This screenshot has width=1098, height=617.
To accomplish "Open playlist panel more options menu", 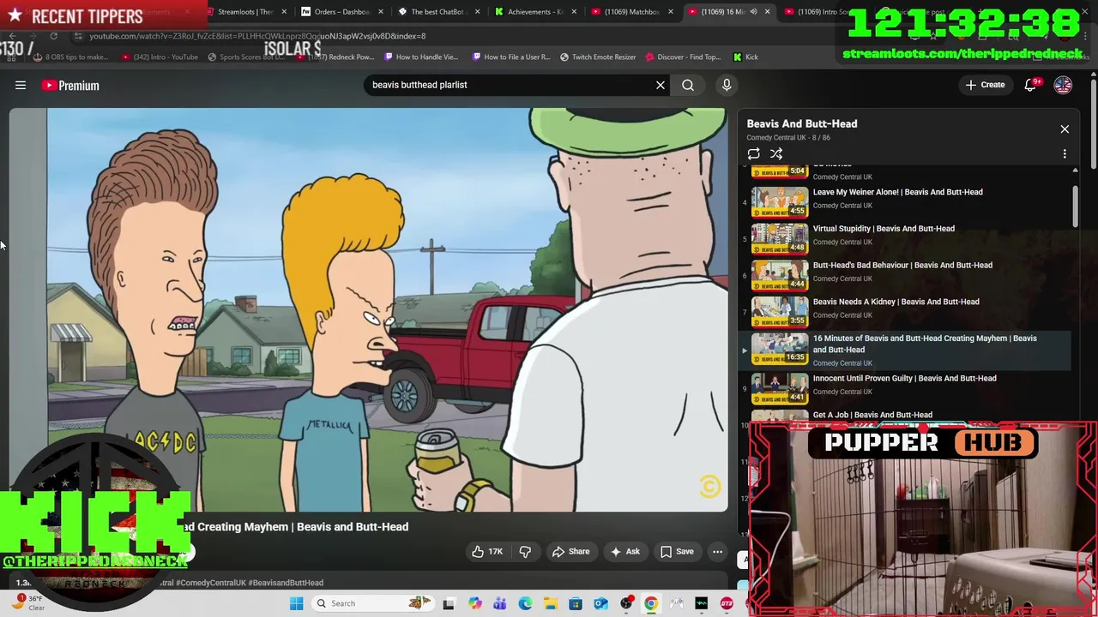I will (1065, 154).
